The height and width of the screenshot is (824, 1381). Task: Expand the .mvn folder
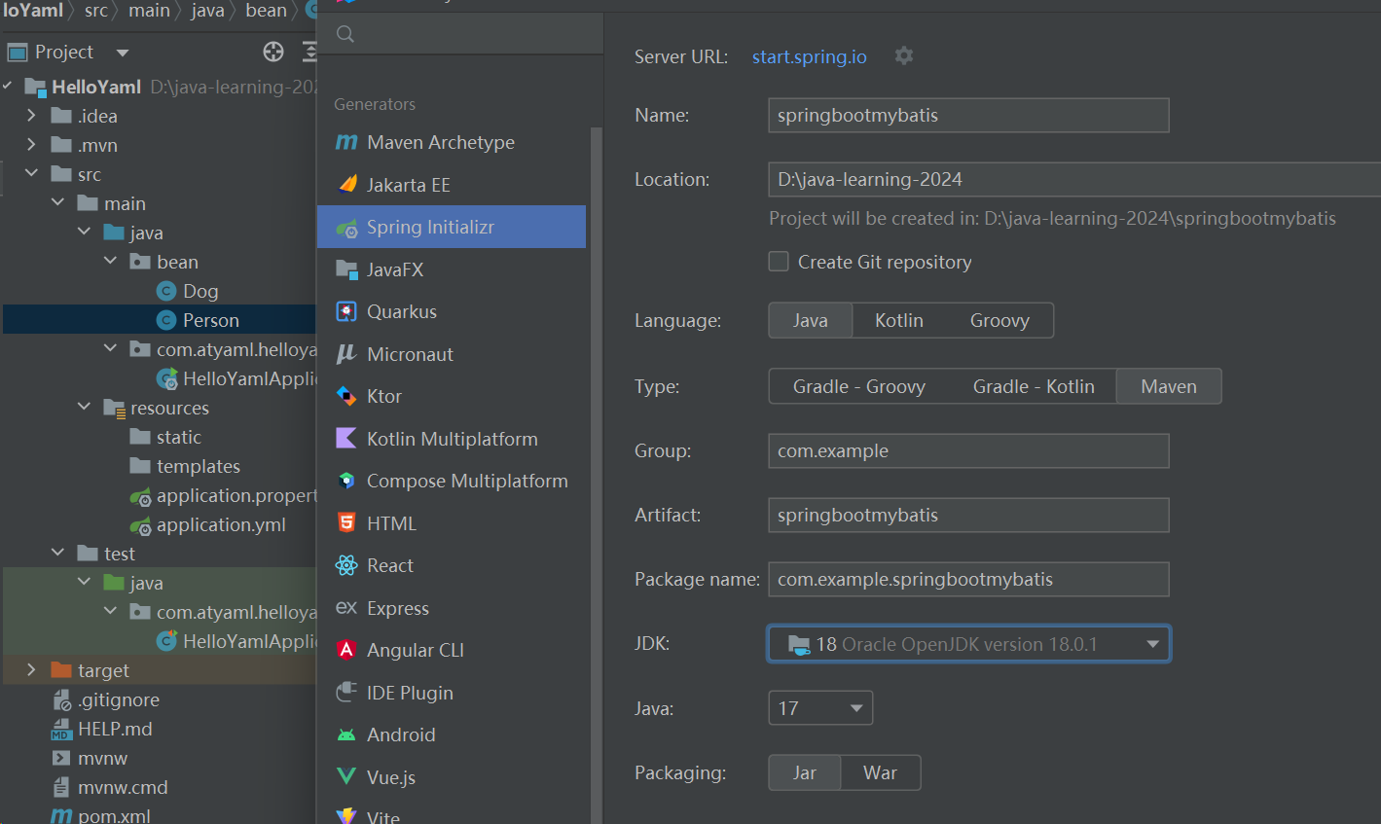pos(31,145)
